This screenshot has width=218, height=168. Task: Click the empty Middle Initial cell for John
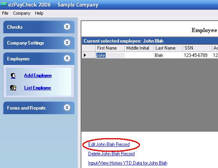click(x=139, y=55)
